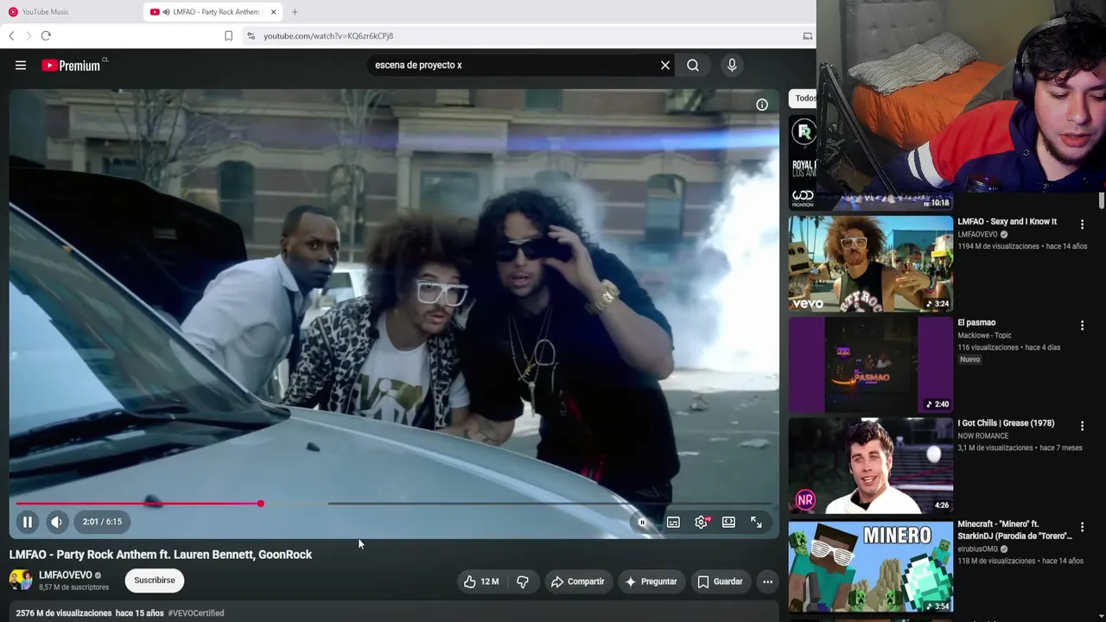The width and height of the screenshot is (1106, 622).
Task: Follow the #VEVOCertified hashtag link
Action: [196, 613]
